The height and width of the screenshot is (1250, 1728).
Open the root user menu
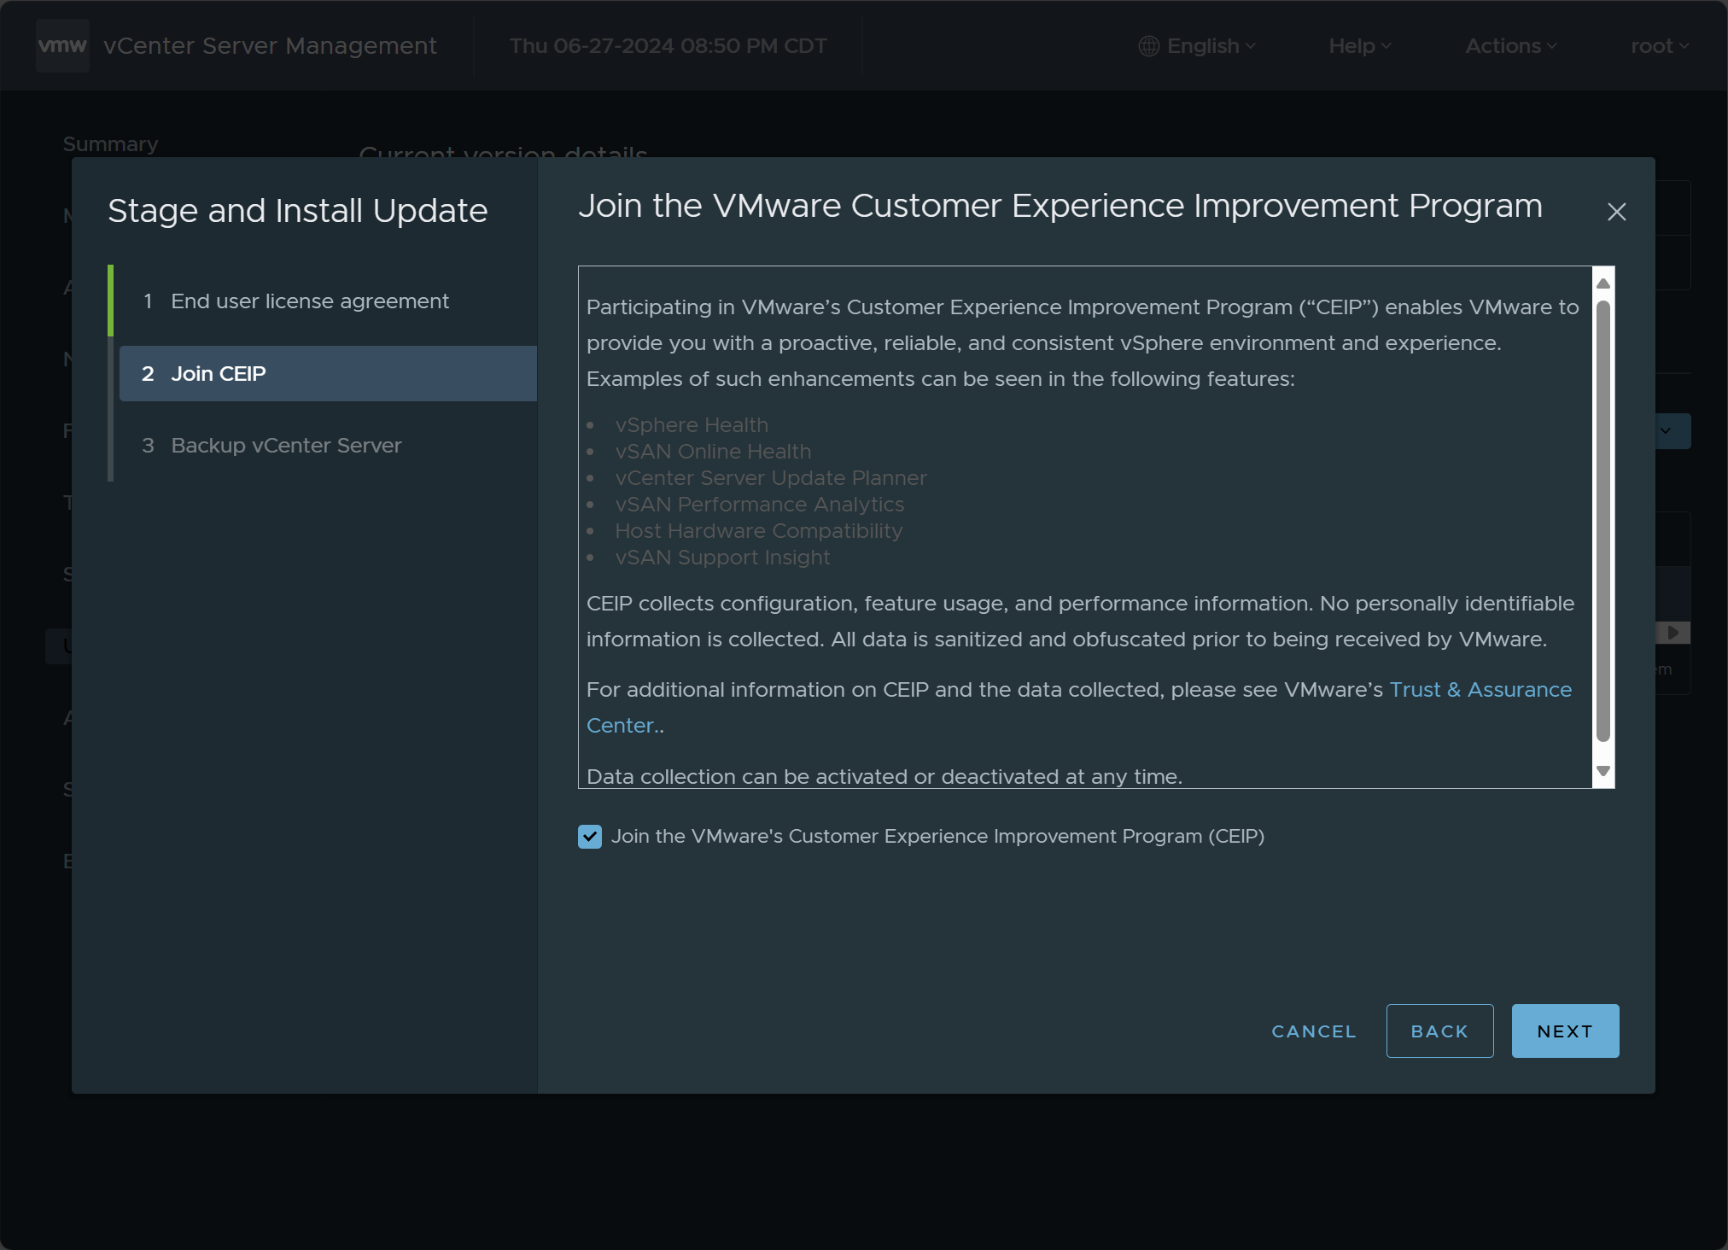tap(1659, 46)
